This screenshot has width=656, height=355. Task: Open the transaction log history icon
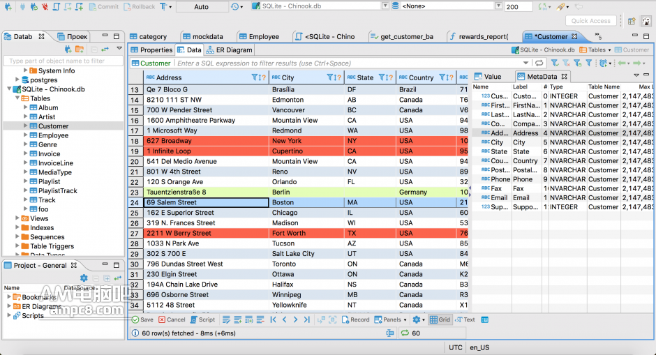pos(234,7)
